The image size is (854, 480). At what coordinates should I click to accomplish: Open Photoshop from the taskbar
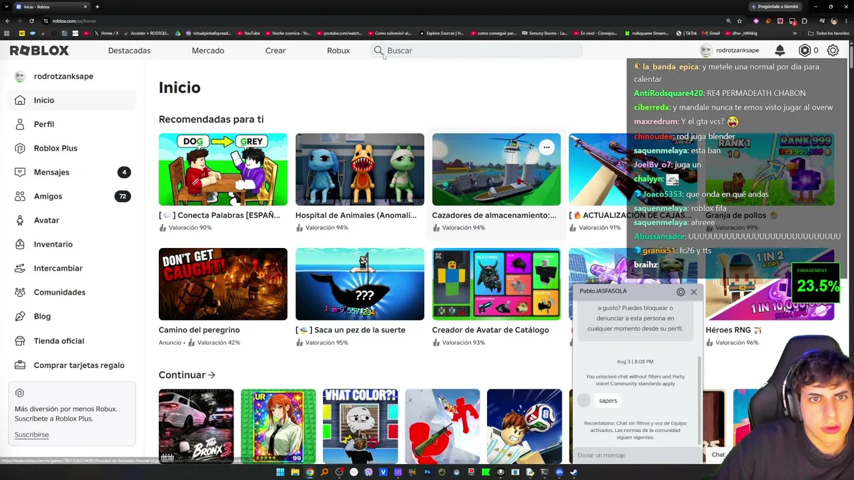click(427, 472)
